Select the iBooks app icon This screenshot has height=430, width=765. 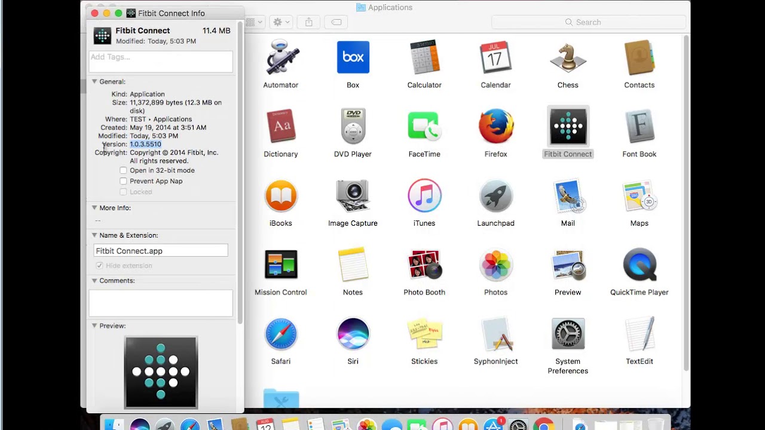tap(281, 195)
